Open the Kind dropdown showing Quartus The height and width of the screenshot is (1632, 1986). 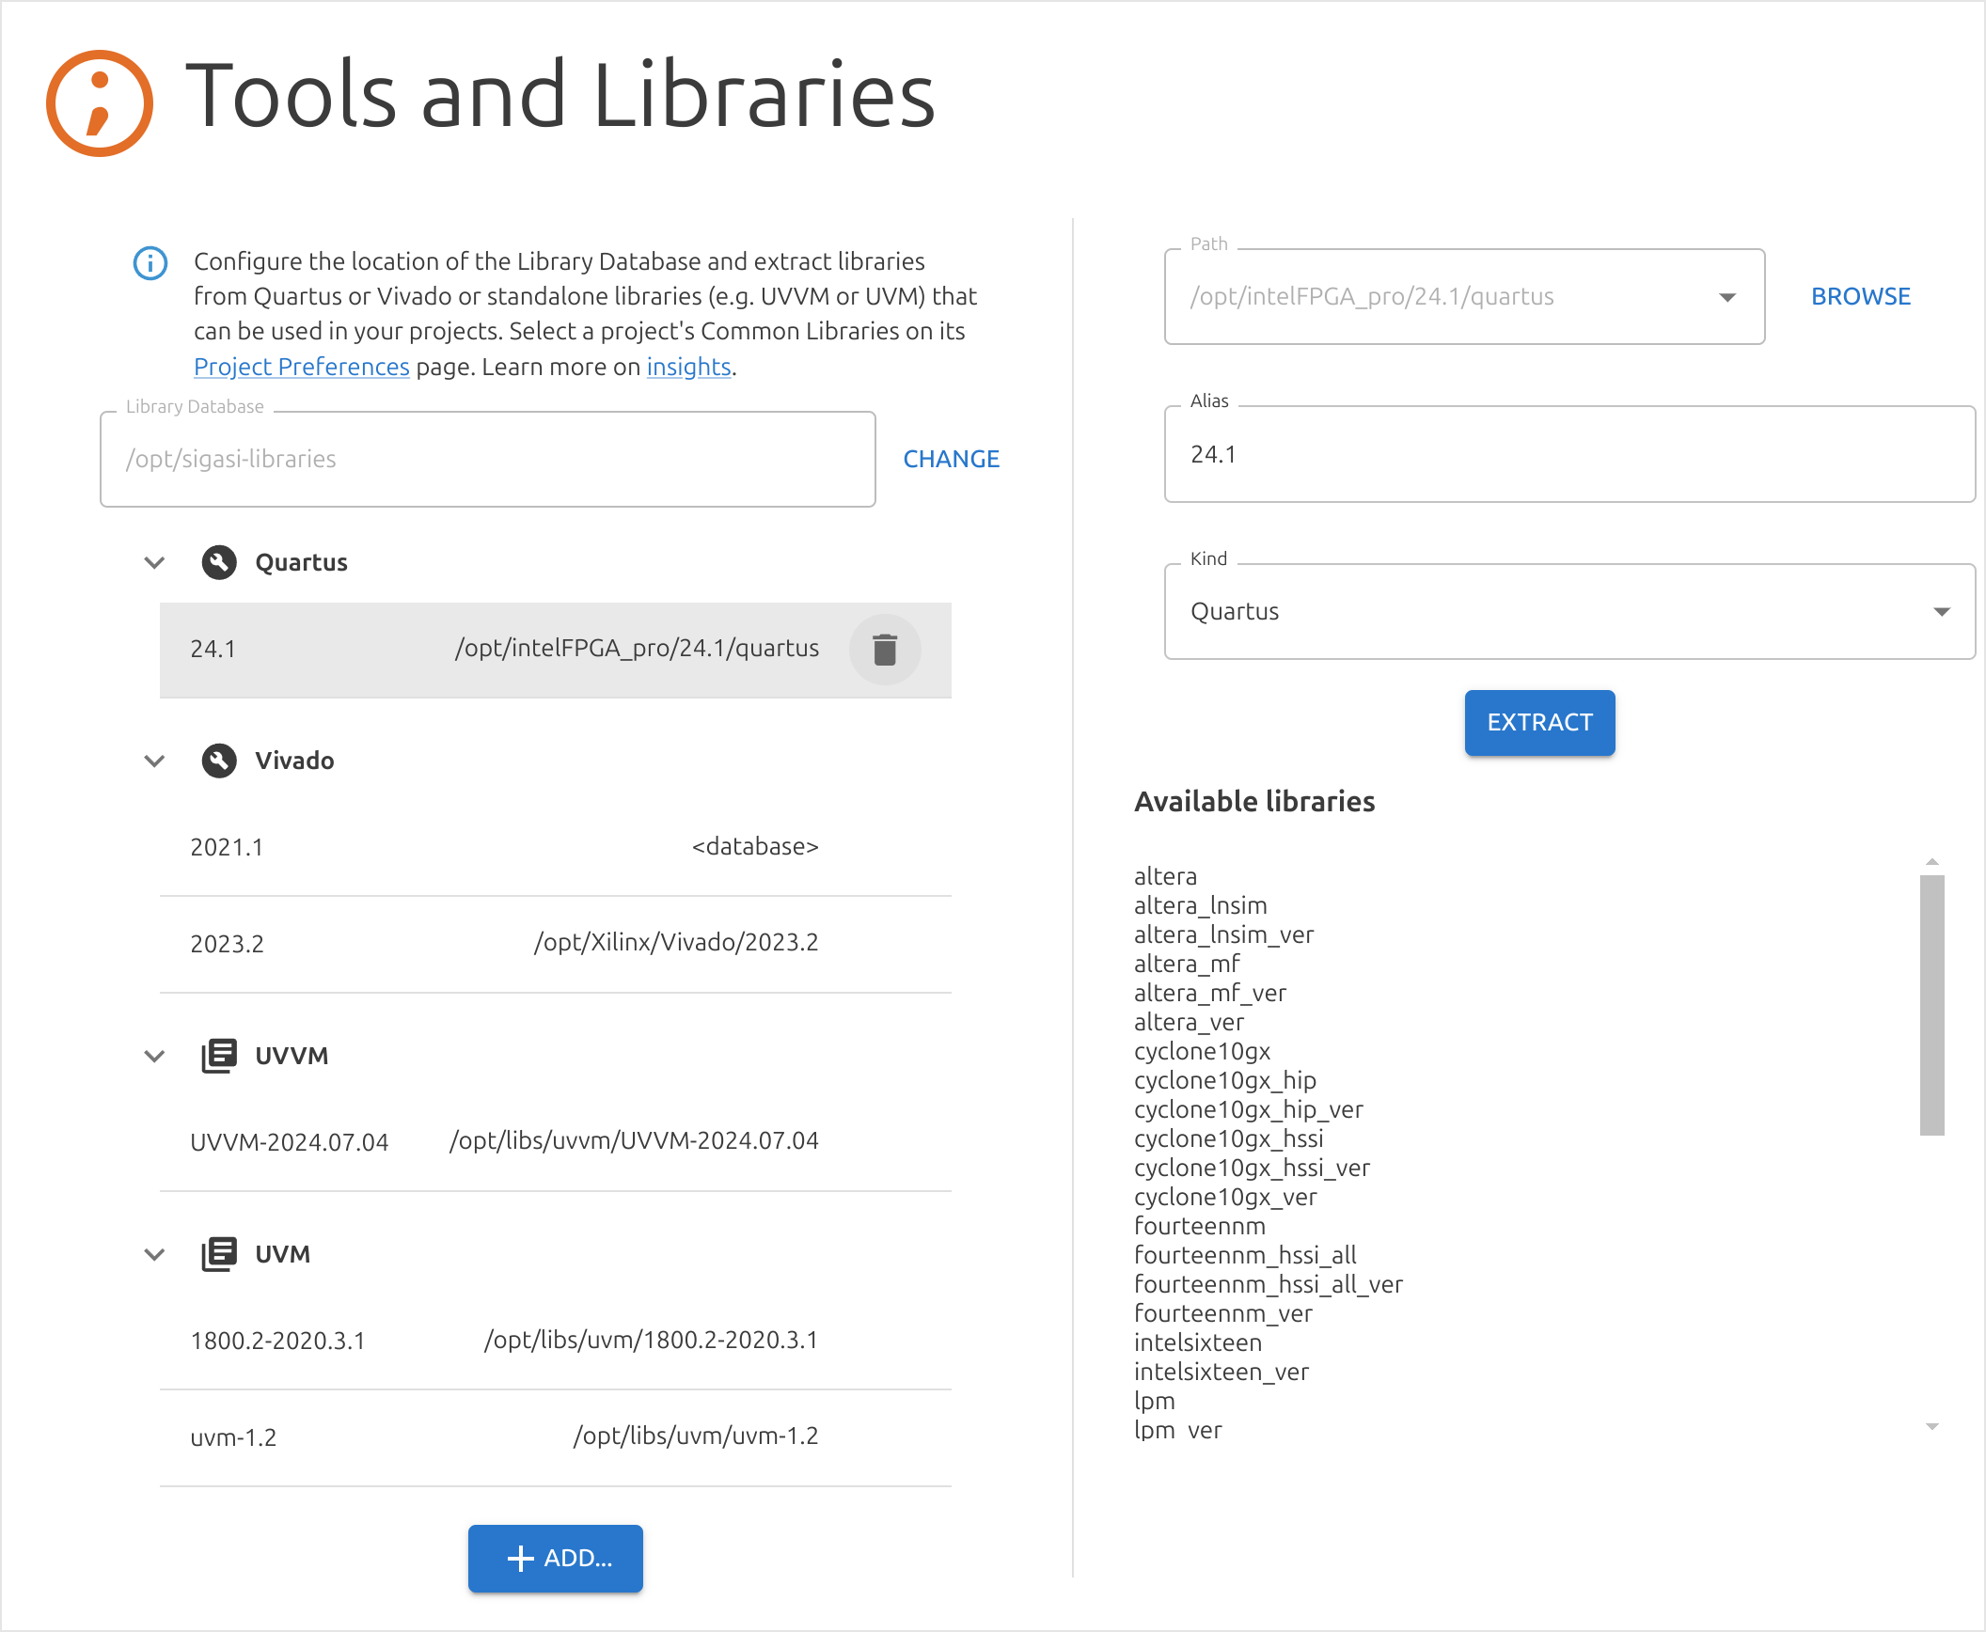point(1568,611)
